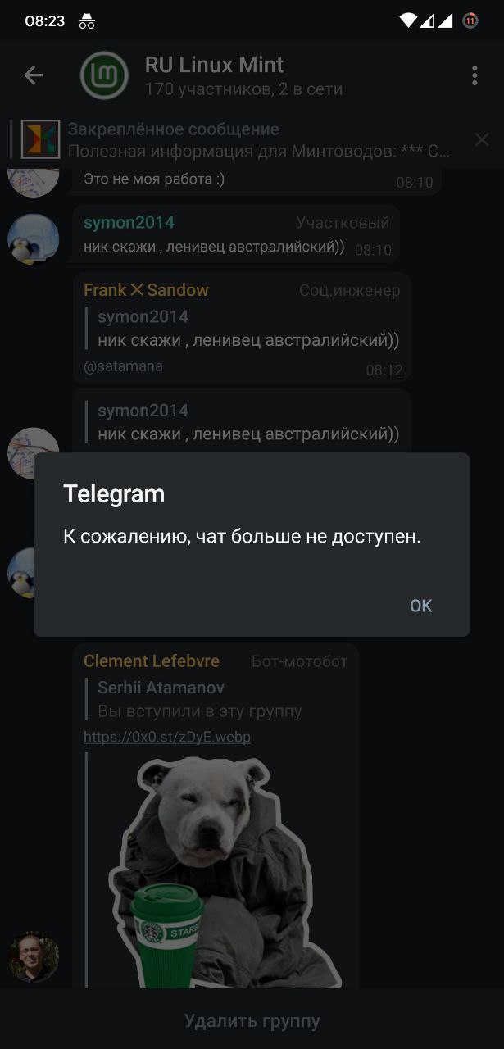Tap Удалить группу at the bottom
Image resolution: width=504 pixels, height=1049 pixels.
[x=252, y=1021]
